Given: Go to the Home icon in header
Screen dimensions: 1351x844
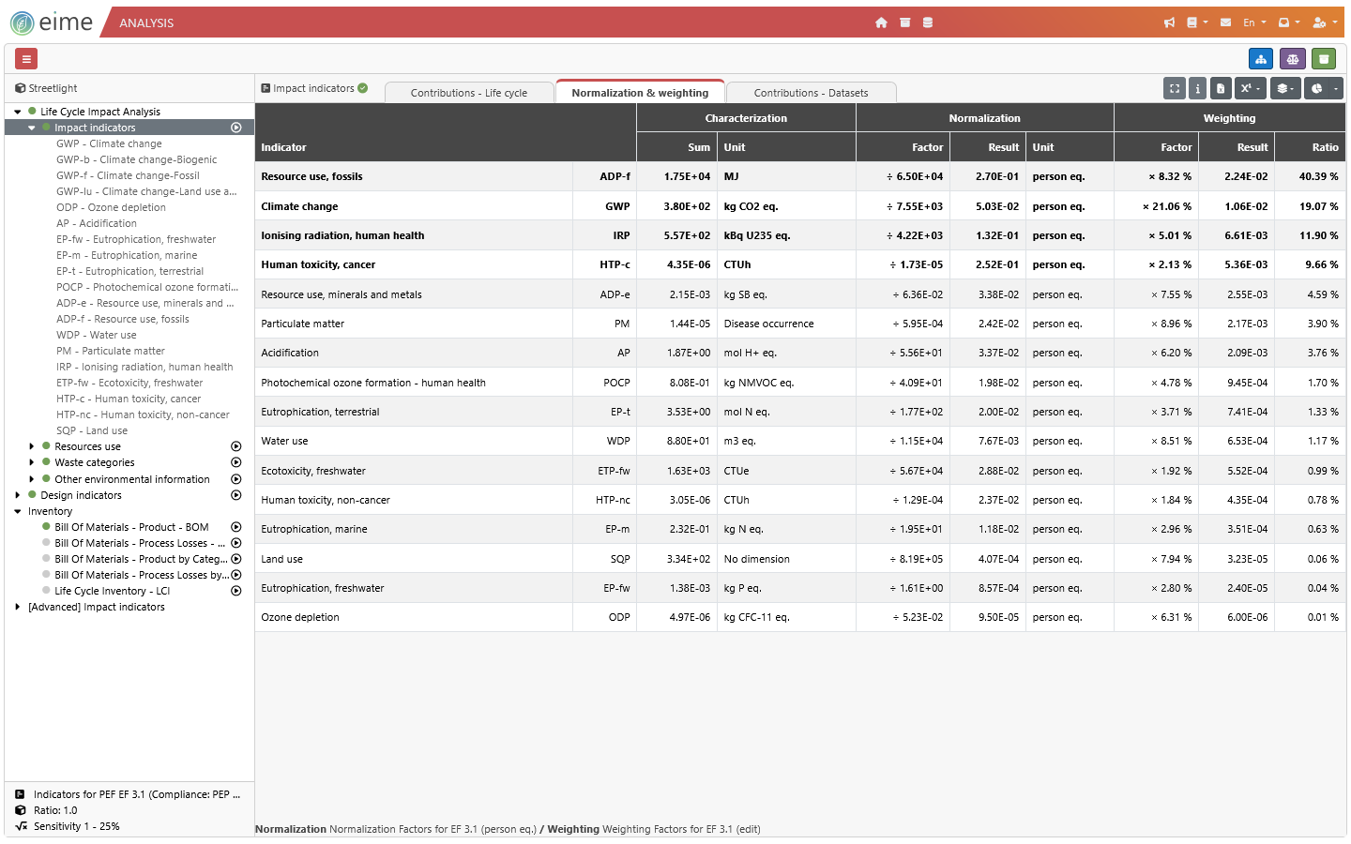Looking at the screenshot, I should [x=881, y=23].
